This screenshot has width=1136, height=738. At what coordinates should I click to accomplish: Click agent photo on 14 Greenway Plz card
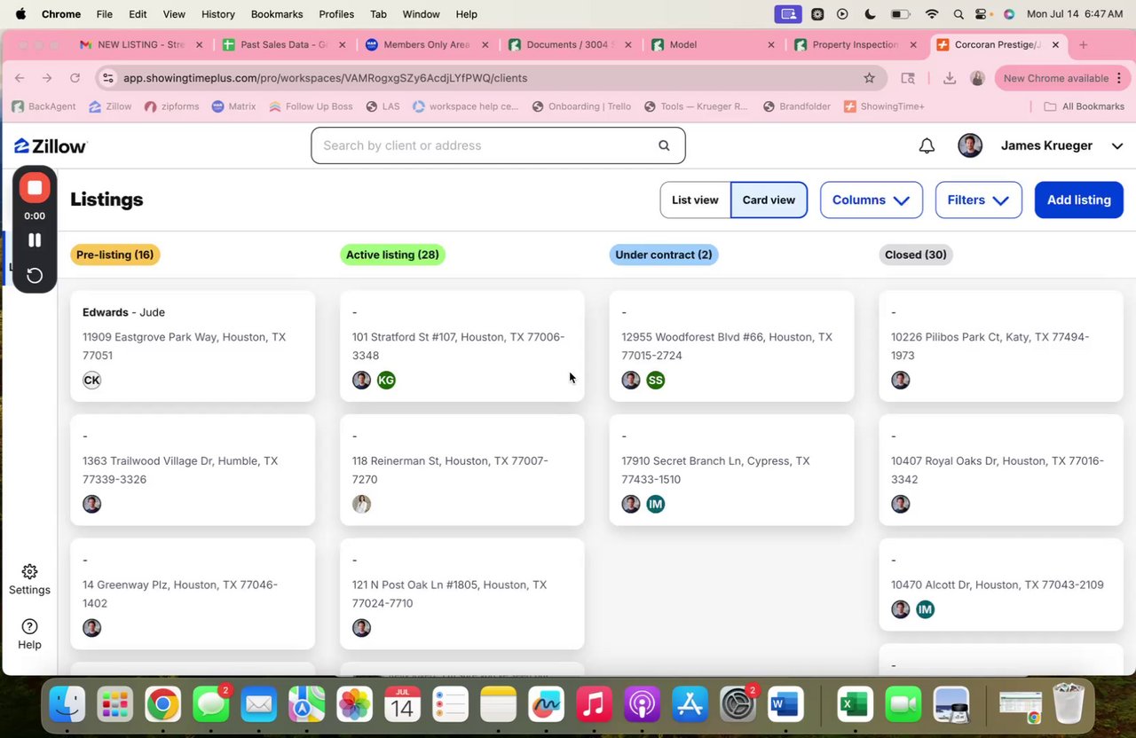(x=91, y=628)
